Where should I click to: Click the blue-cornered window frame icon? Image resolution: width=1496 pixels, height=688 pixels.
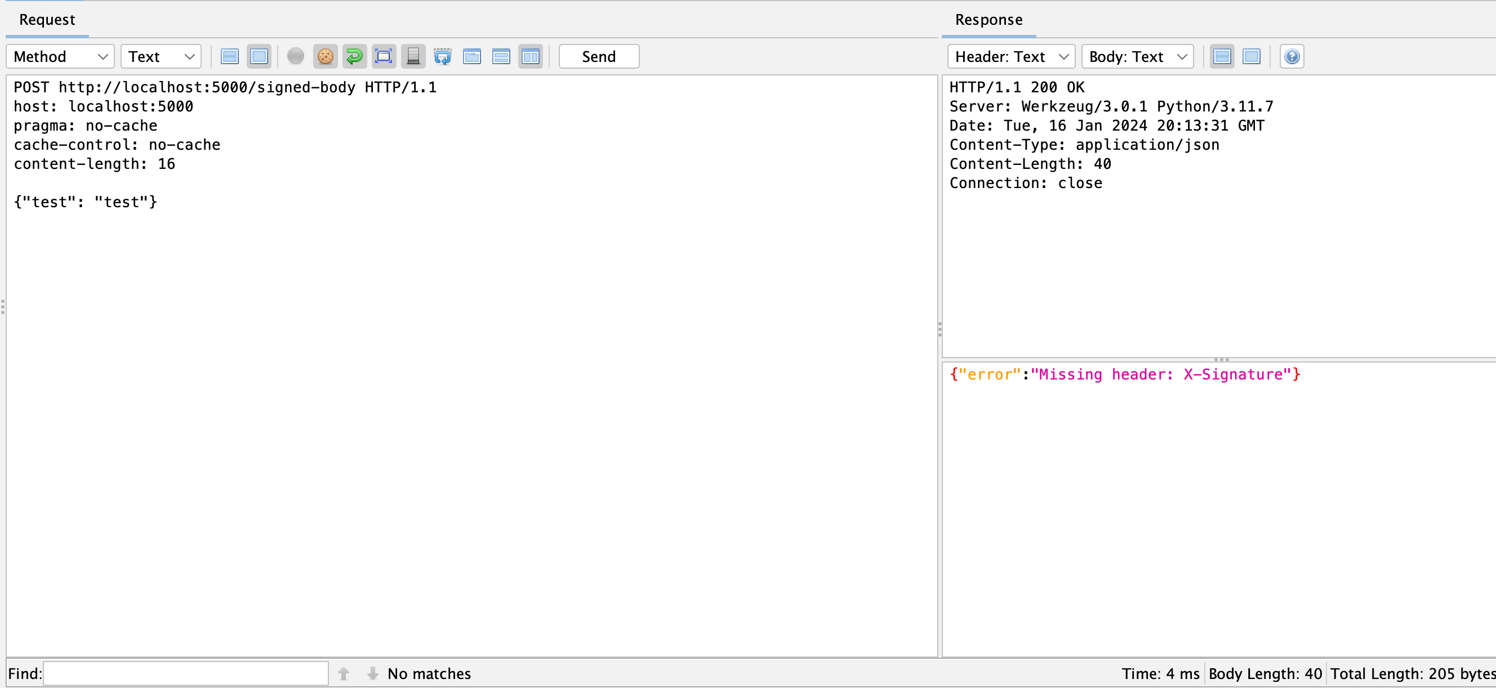(384, 56)
